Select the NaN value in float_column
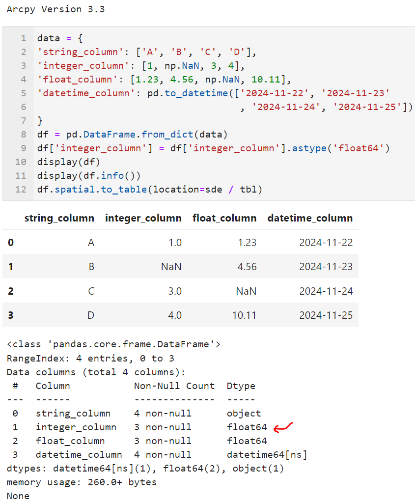The image size is (415, 501). tap(246, 291)
